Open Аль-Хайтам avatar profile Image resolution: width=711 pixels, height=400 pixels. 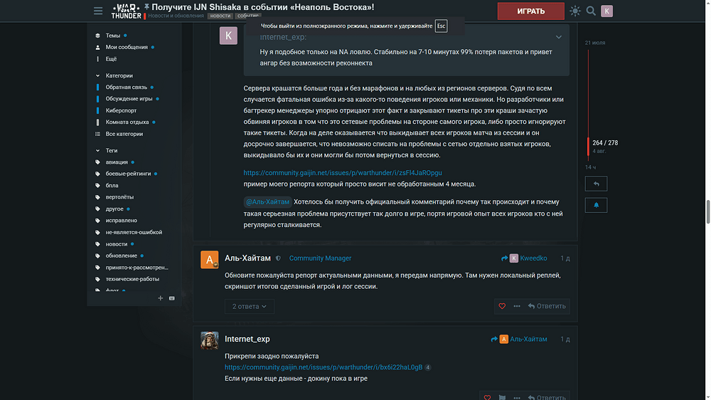210,260
